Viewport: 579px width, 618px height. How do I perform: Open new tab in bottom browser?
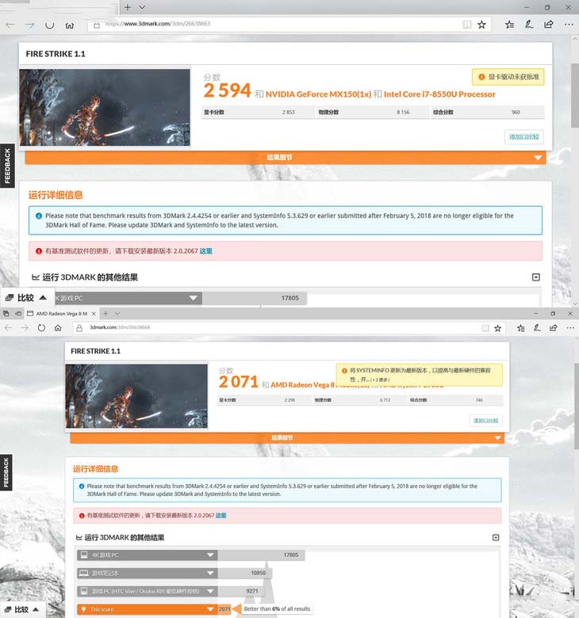tap(105, 314)
